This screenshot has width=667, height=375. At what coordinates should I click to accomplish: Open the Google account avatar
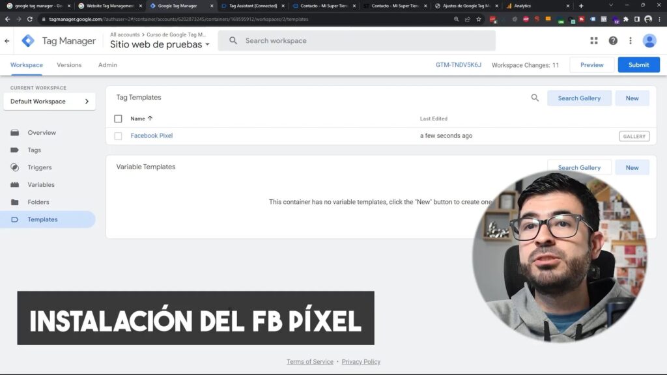[649, 40]
